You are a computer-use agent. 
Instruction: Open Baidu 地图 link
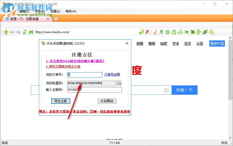click(x=140, y=43)
